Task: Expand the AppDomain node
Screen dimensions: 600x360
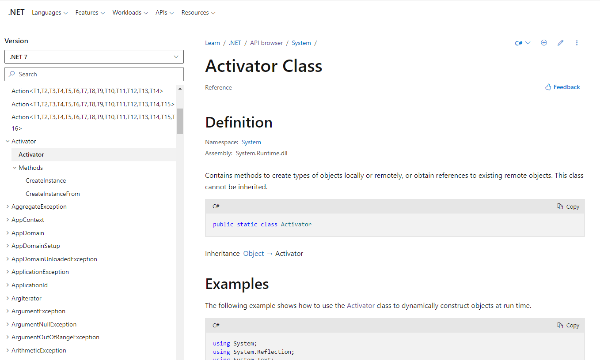Action: pos(8,233)
